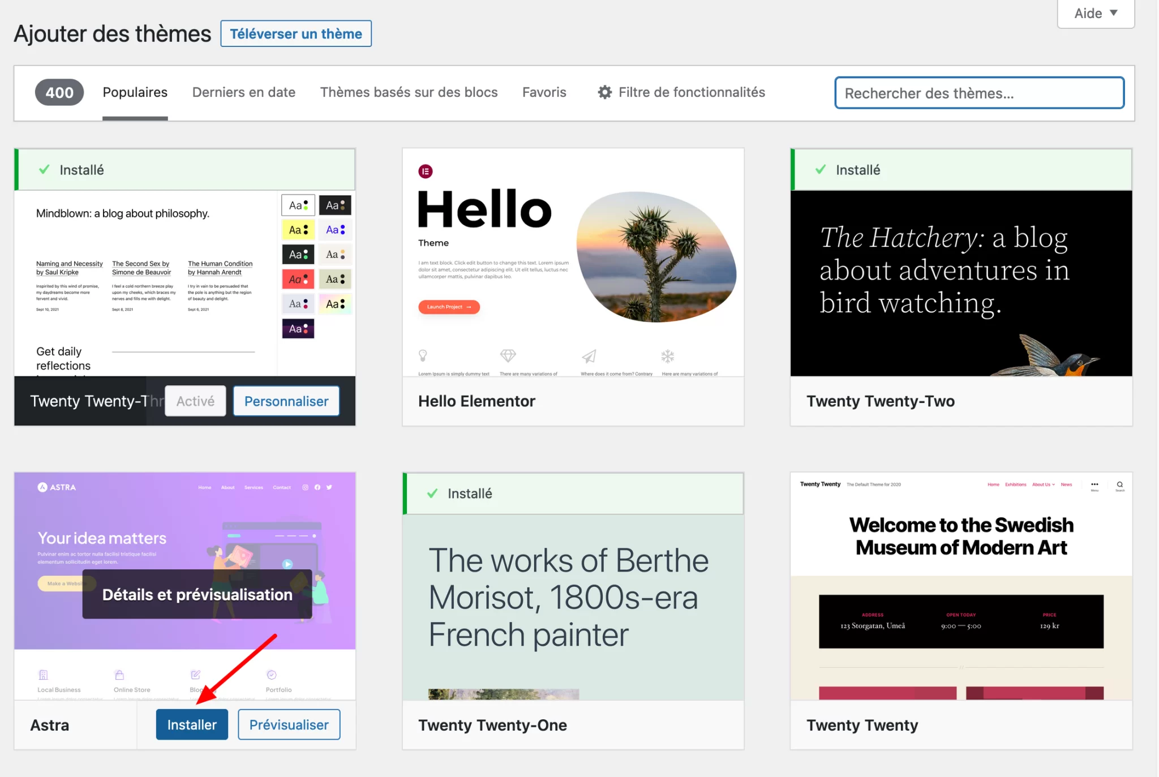Click Prévisualiser on the Astra theme
This screenshot has width=1159, height=777.
click(x=289, y=724)
